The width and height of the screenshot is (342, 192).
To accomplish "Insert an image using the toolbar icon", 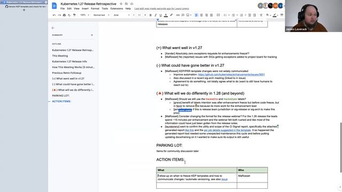I will click(x=188, y=15).
